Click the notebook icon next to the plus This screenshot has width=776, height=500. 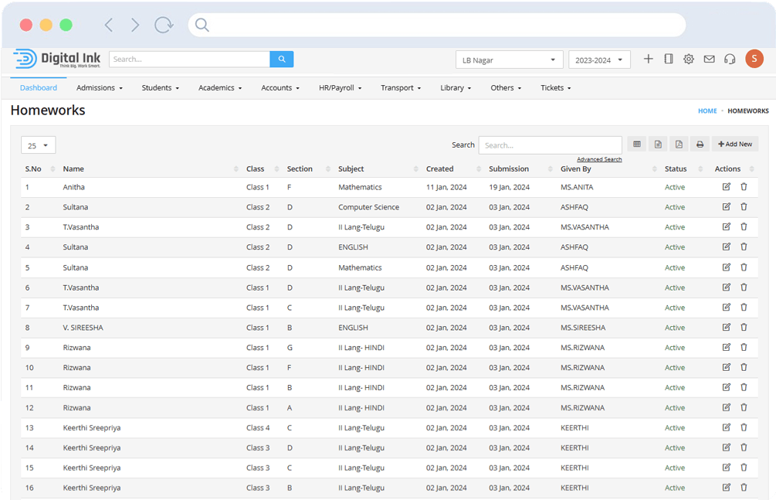coord(669,58)
